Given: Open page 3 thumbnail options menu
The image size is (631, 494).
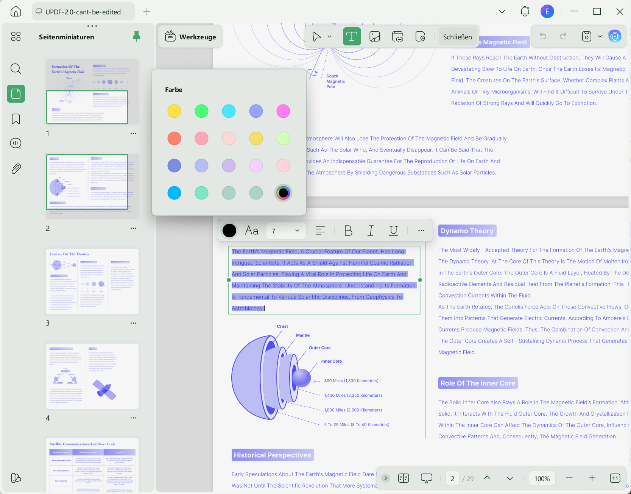Looking at the screenshot, I should click(x=133, y=323).
